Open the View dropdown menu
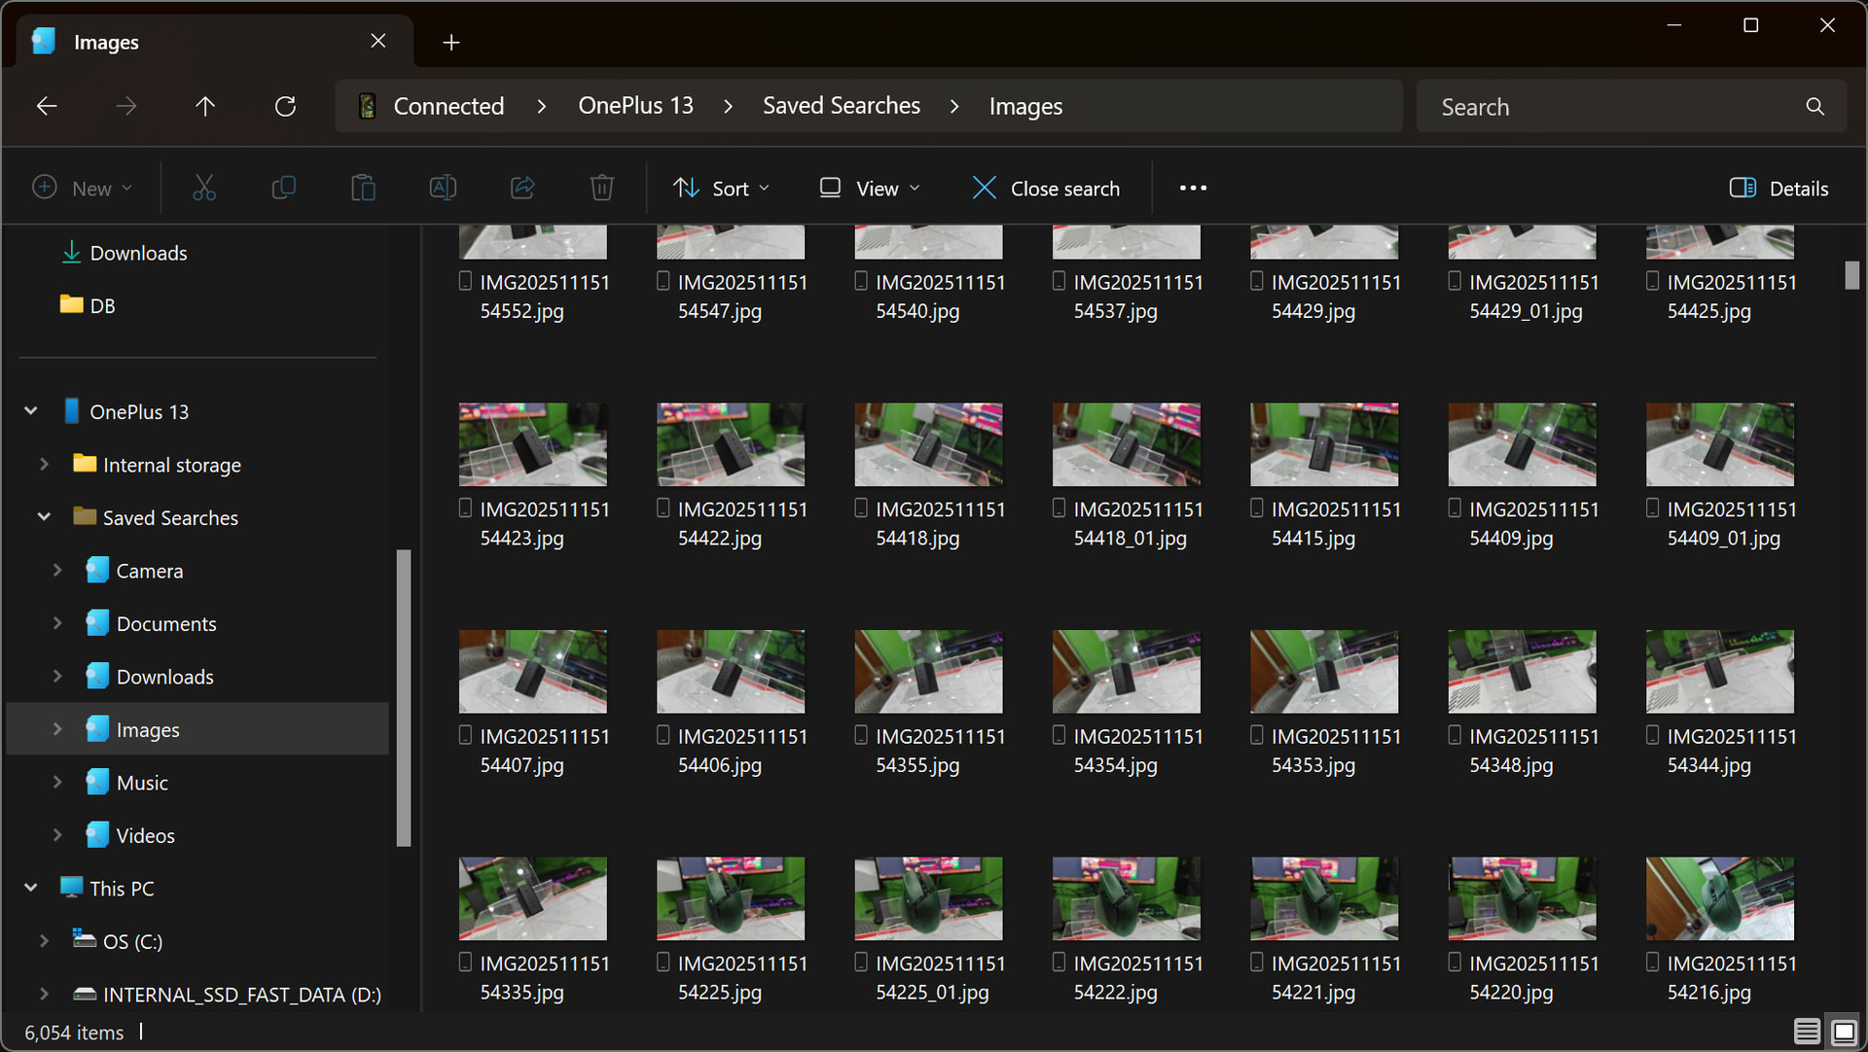 869,188
